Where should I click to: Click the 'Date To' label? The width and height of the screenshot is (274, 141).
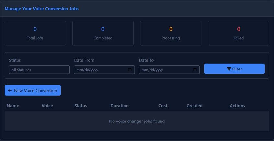(x=146, y=60)
